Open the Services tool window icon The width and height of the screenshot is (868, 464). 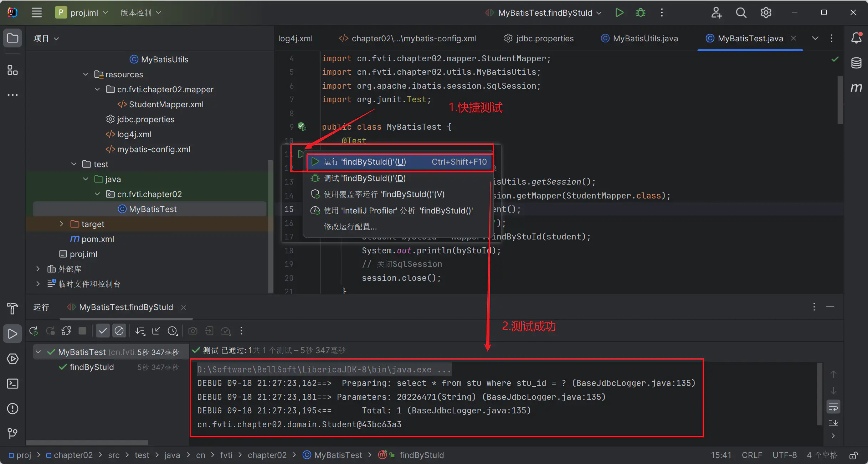pos(12,359)
